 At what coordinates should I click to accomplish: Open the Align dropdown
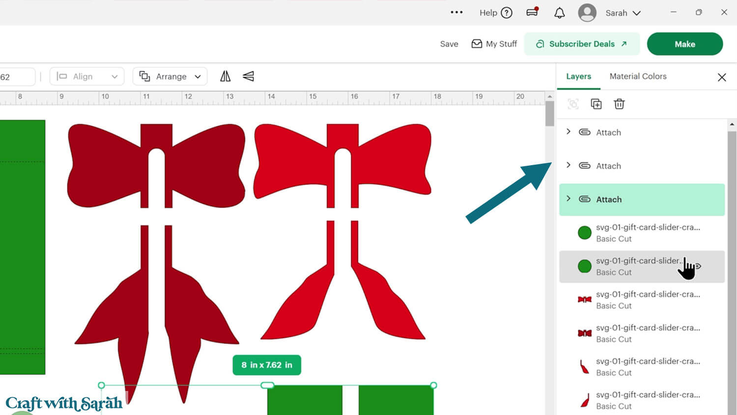pos(87,76)
